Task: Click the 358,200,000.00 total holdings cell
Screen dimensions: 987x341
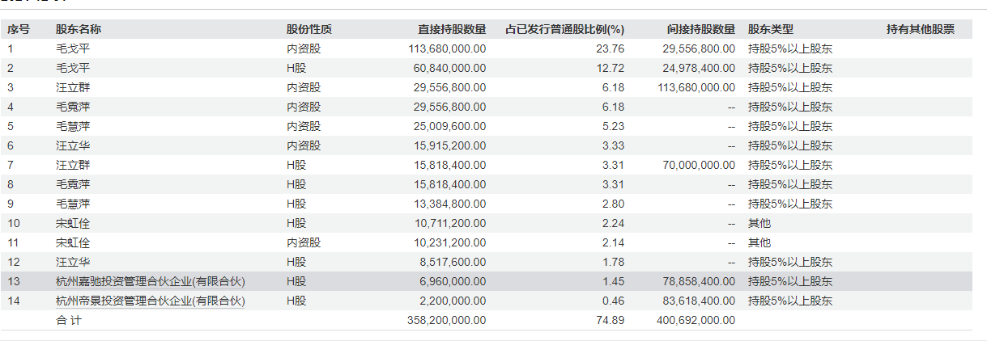Action: [x=447, y=320]
